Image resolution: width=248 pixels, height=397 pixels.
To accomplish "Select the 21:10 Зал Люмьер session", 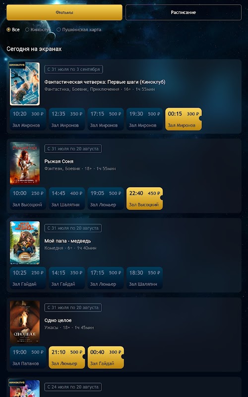I will coord(67,357).
